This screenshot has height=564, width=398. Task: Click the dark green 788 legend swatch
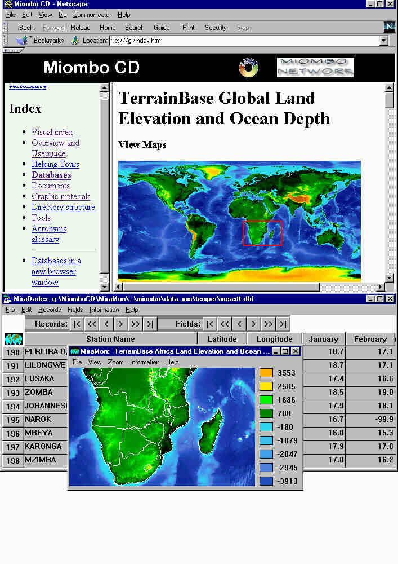[266, 413]
